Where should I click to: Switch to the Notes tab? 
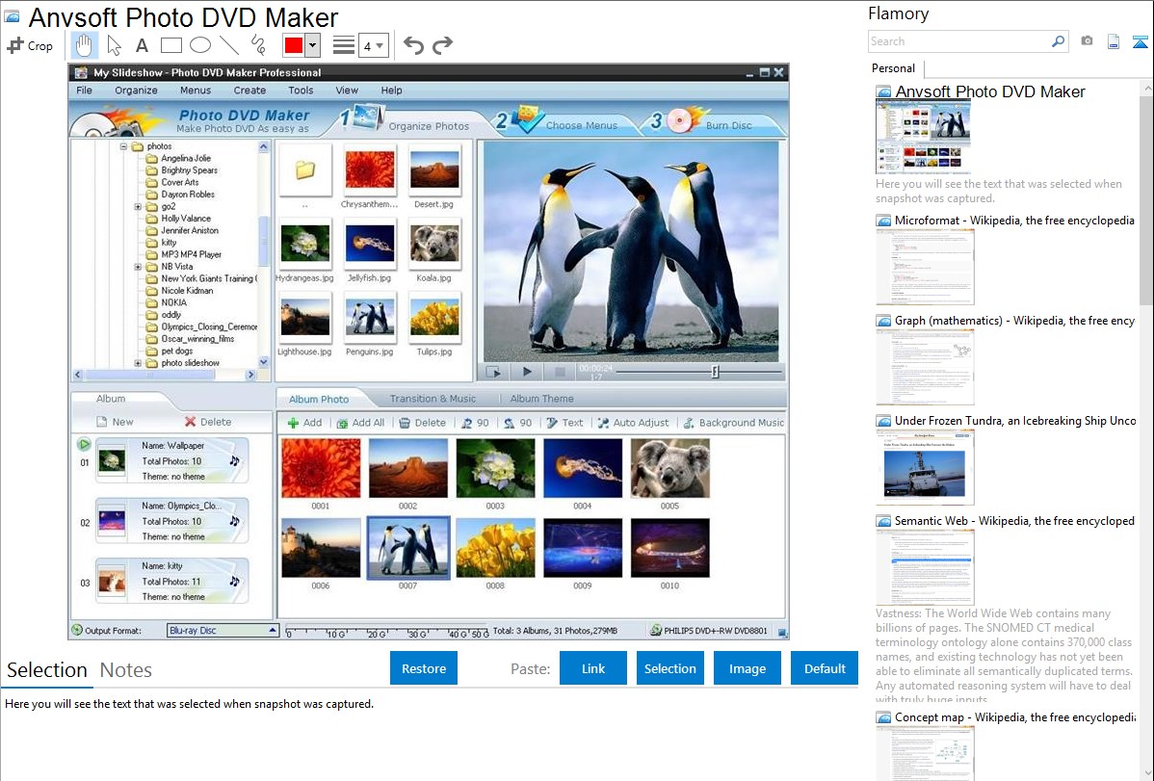(x=126, y=670)
